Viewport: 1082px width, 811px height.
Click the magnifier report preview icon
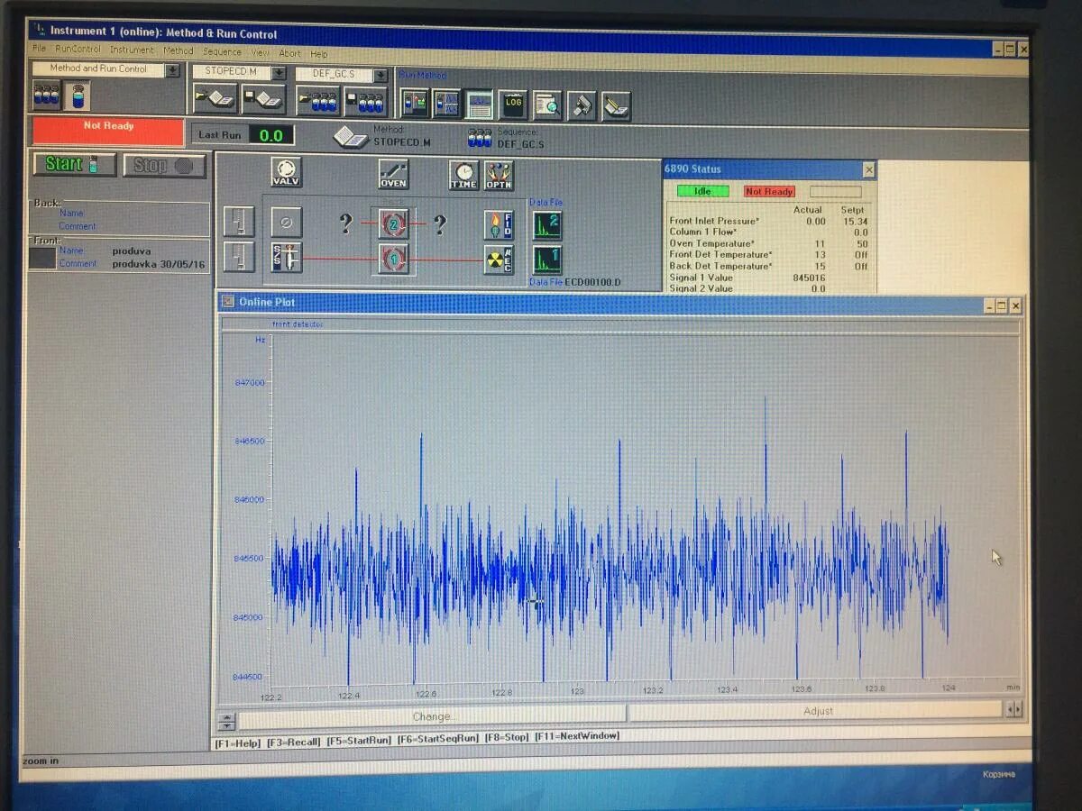pyautogui.click(x=546, y=105)
